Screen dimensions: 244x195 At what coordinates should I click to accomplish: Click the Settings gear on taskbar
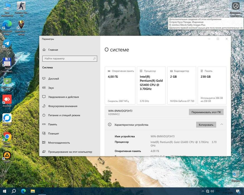(x=42, y=191)
